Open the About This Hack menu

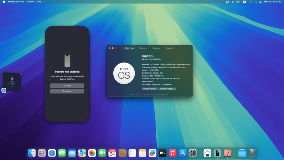tap(16, 2)
